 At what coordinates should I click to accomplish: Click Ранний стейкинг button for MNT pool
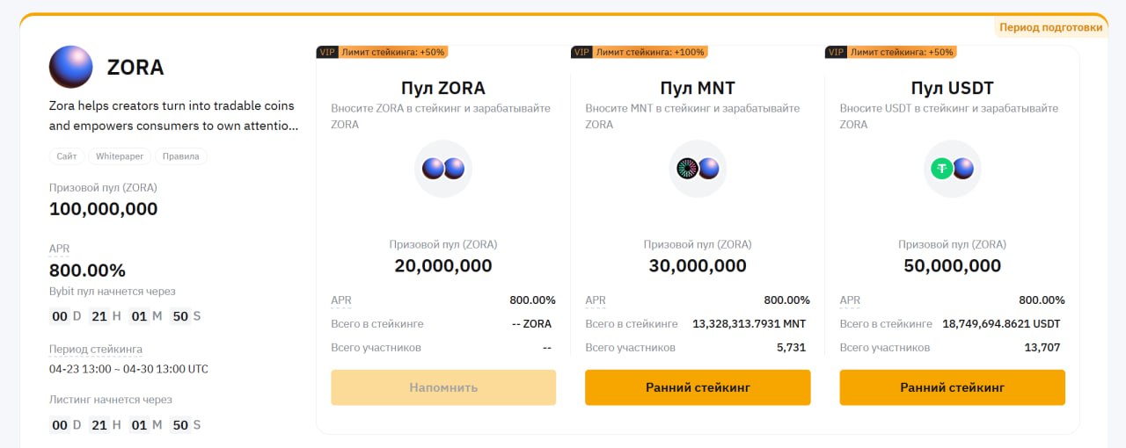(x=698, y=387)
